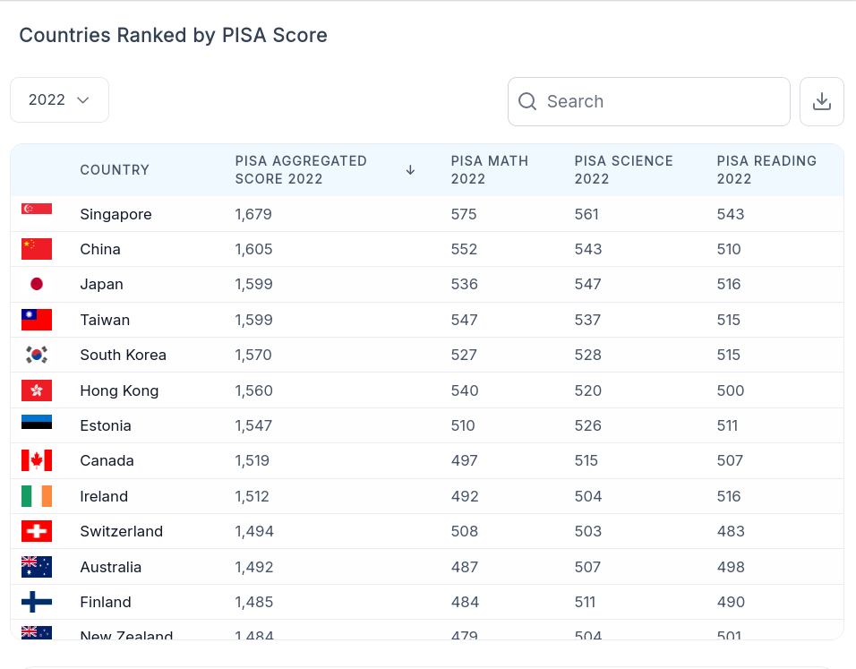Focus the Search input field

(649, 101)
